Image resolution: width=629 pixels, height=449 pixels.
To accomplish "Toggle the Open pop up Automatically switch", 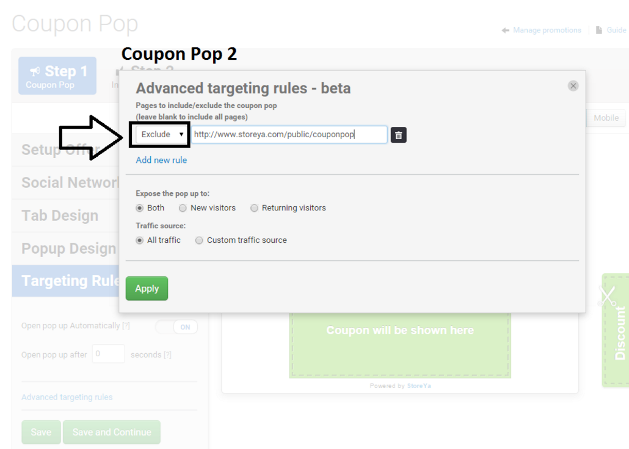I will [177, 327].
